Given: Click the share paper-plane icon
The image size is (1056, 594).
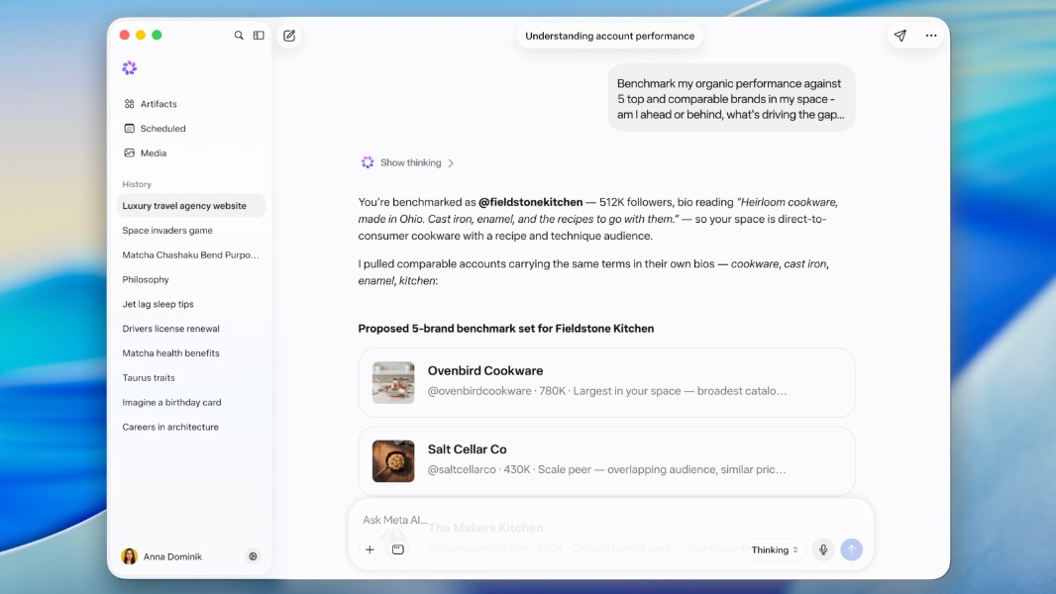Looking at the screenshot, I should [899, 36].
